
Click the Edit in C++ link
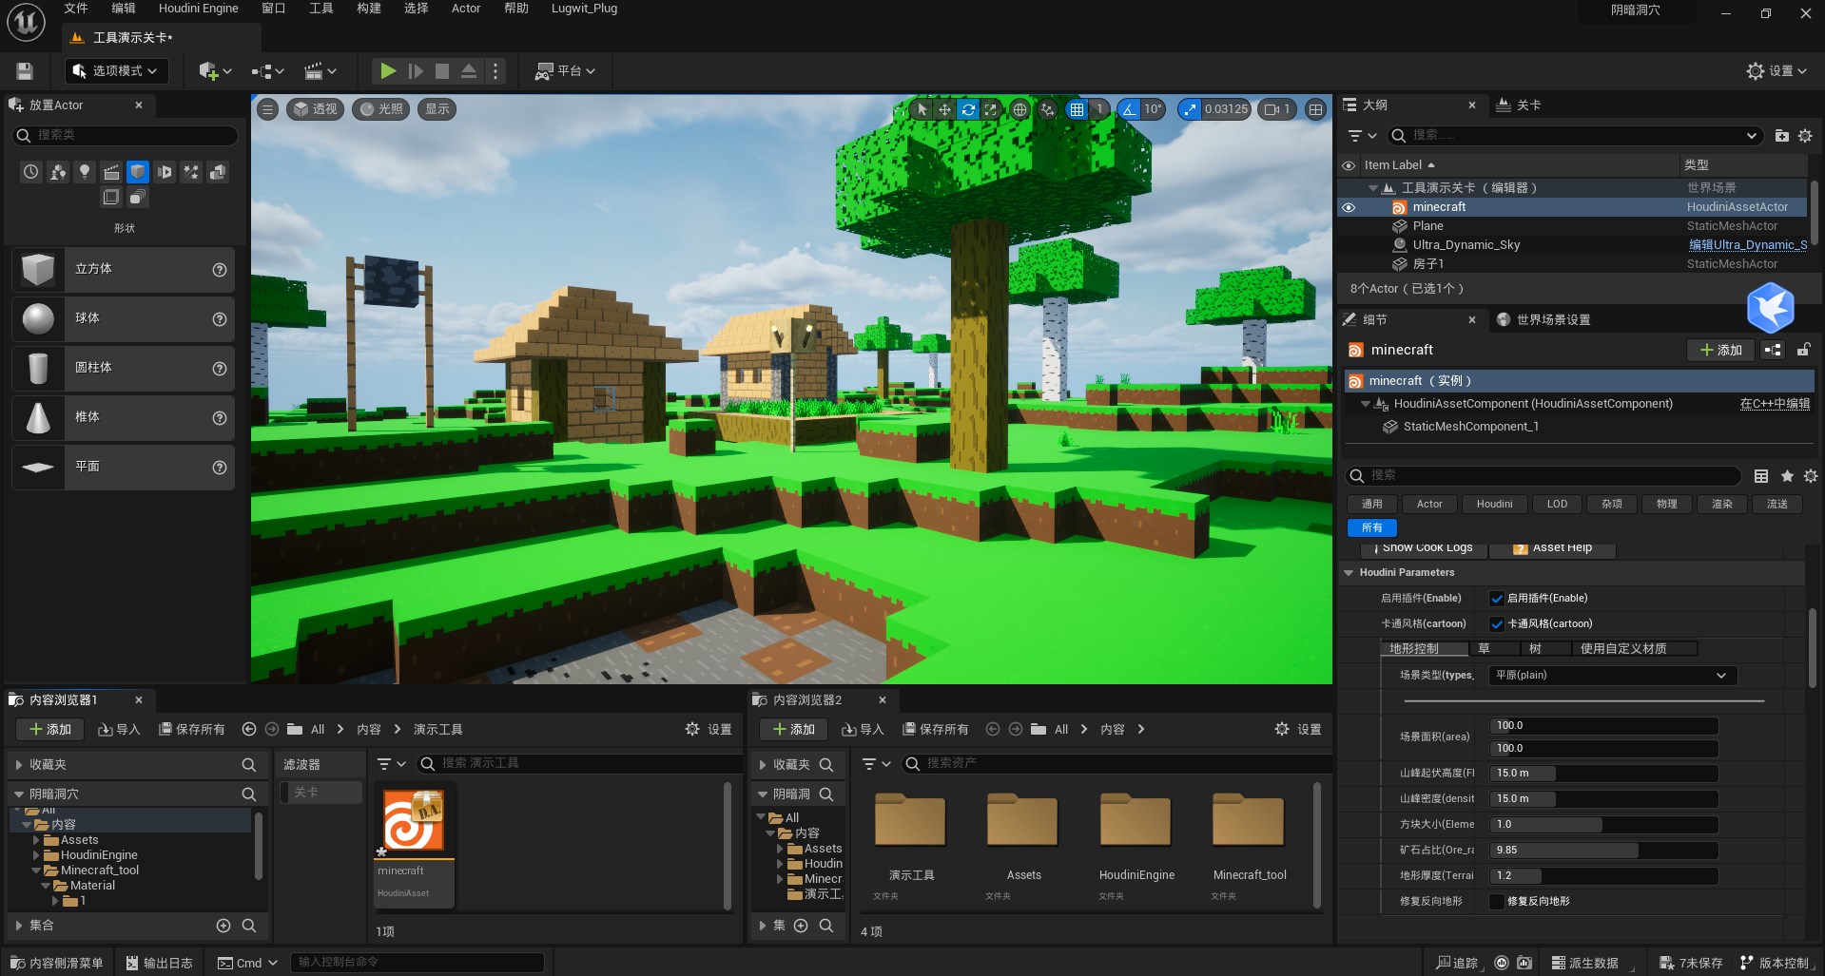[x=1775, y=404]
